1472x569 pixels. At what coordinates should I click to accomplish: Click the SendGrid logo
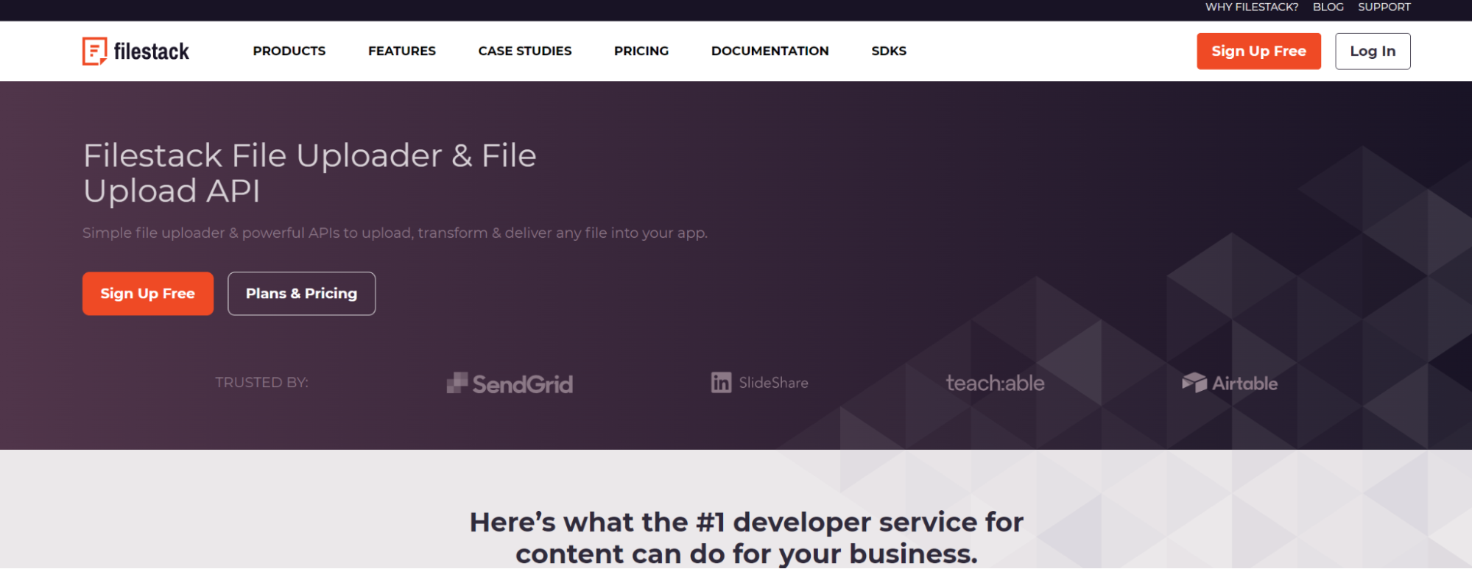coord(510,384)
